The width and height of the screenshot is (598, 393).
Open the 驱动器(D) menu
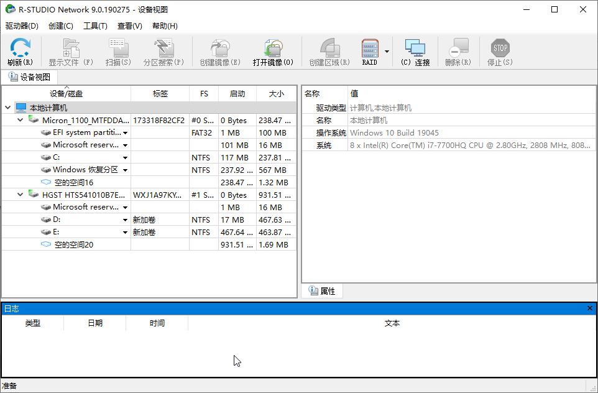click(22, 26)
